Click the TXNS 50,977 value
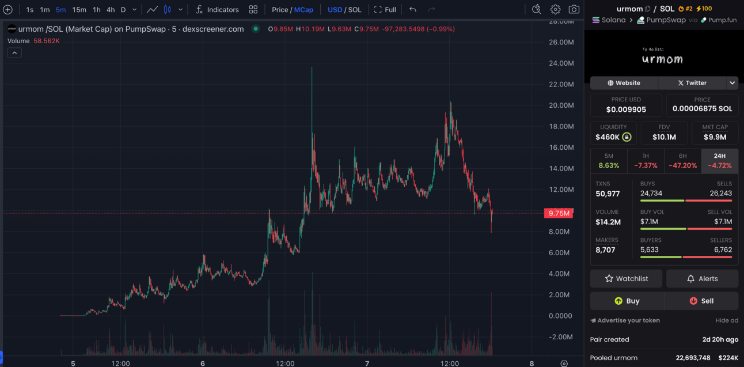Viewport: 744px width, 367px height. [608, 194]
